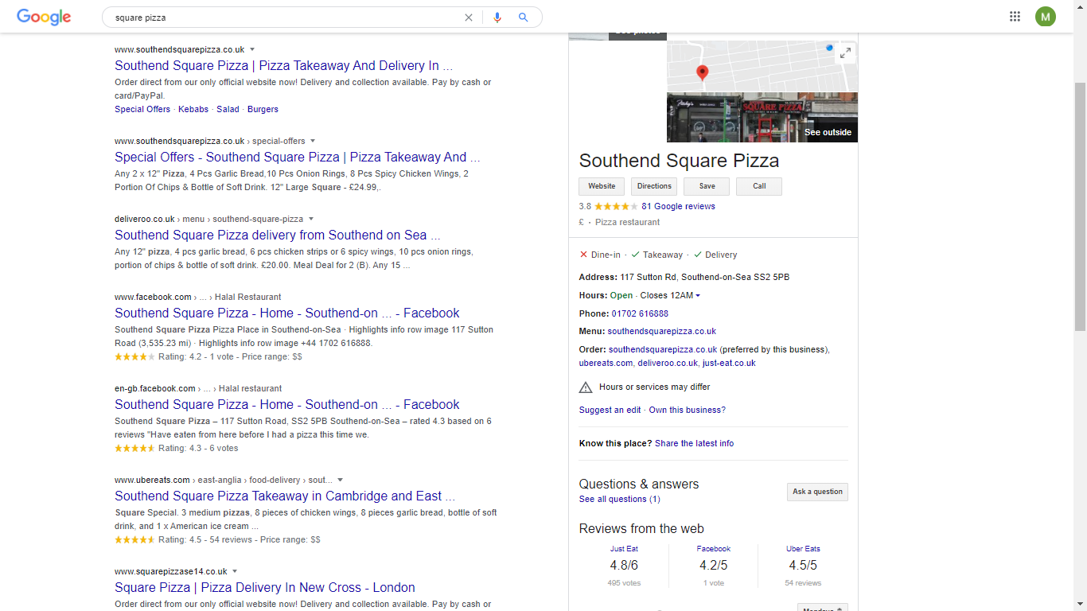Open dropdown arrow next to special-offers breadcrumb
The image size is (1087, 611).
[x=313, y=141]
